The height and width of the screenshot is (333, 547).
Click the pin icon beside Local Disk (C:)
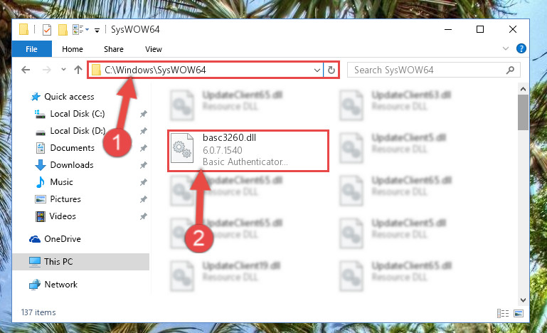pyautogui.click(x=144, y=114)
